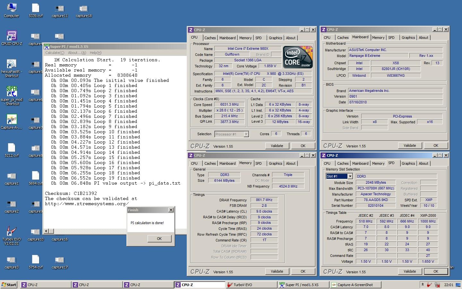Click the xtremesystems.org URL text
Screen dimensions: 462x289
pyautogui.click(x=87, y=204)
